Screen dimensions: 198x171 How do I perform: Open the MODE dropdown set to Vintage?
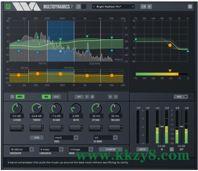click(81, 149)
